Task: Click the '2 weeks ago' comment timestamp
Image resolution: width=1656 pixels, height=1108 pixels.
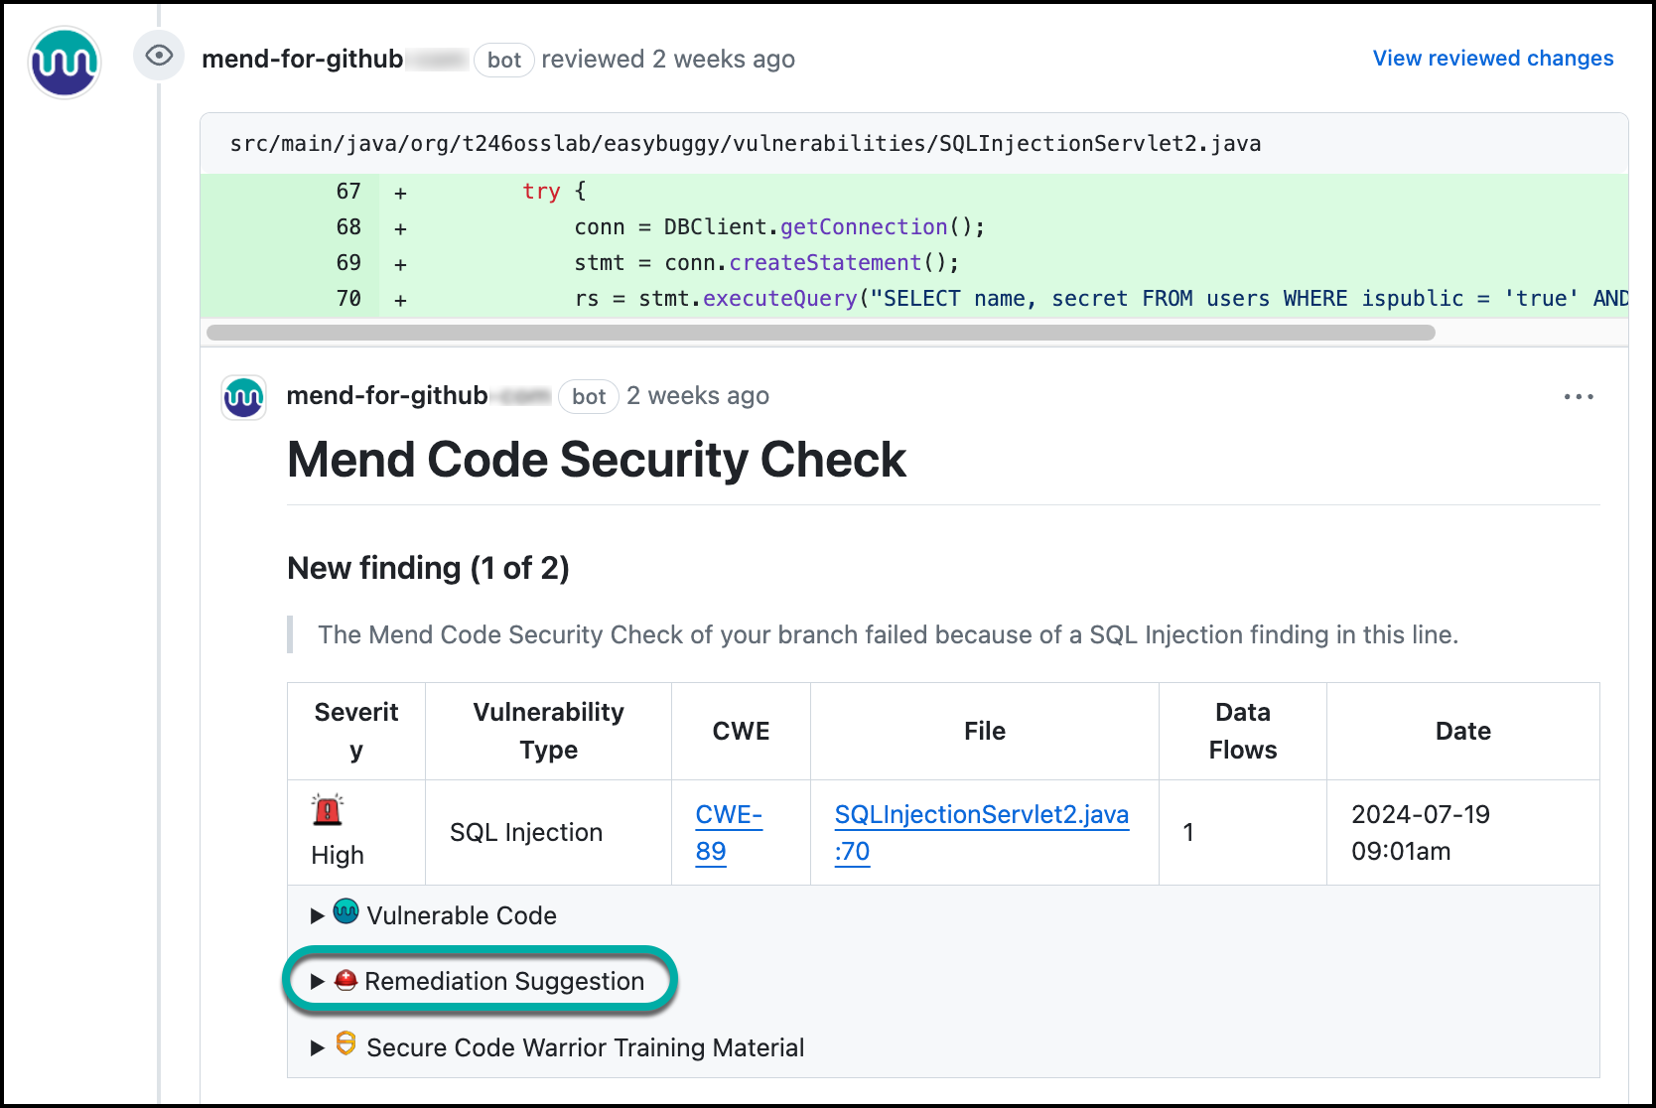Action: tap(697, 396)
